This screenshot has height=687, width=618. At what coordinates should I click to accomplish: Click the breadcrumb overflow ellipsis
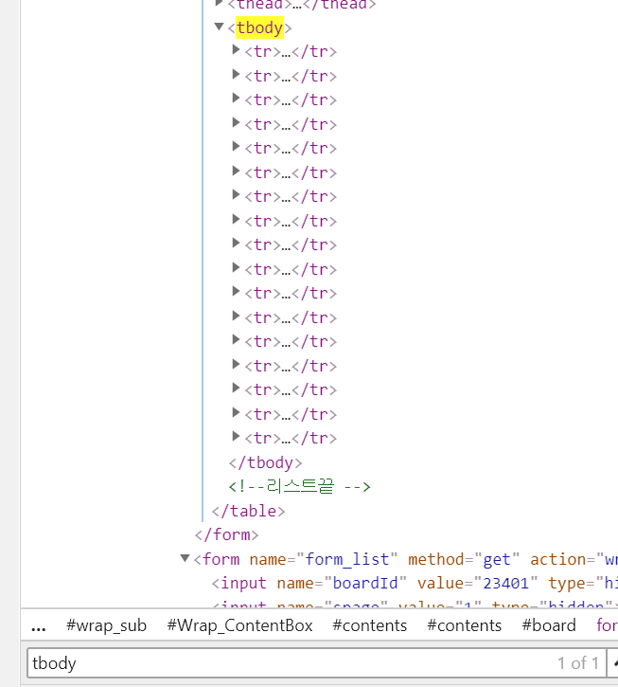39,625
